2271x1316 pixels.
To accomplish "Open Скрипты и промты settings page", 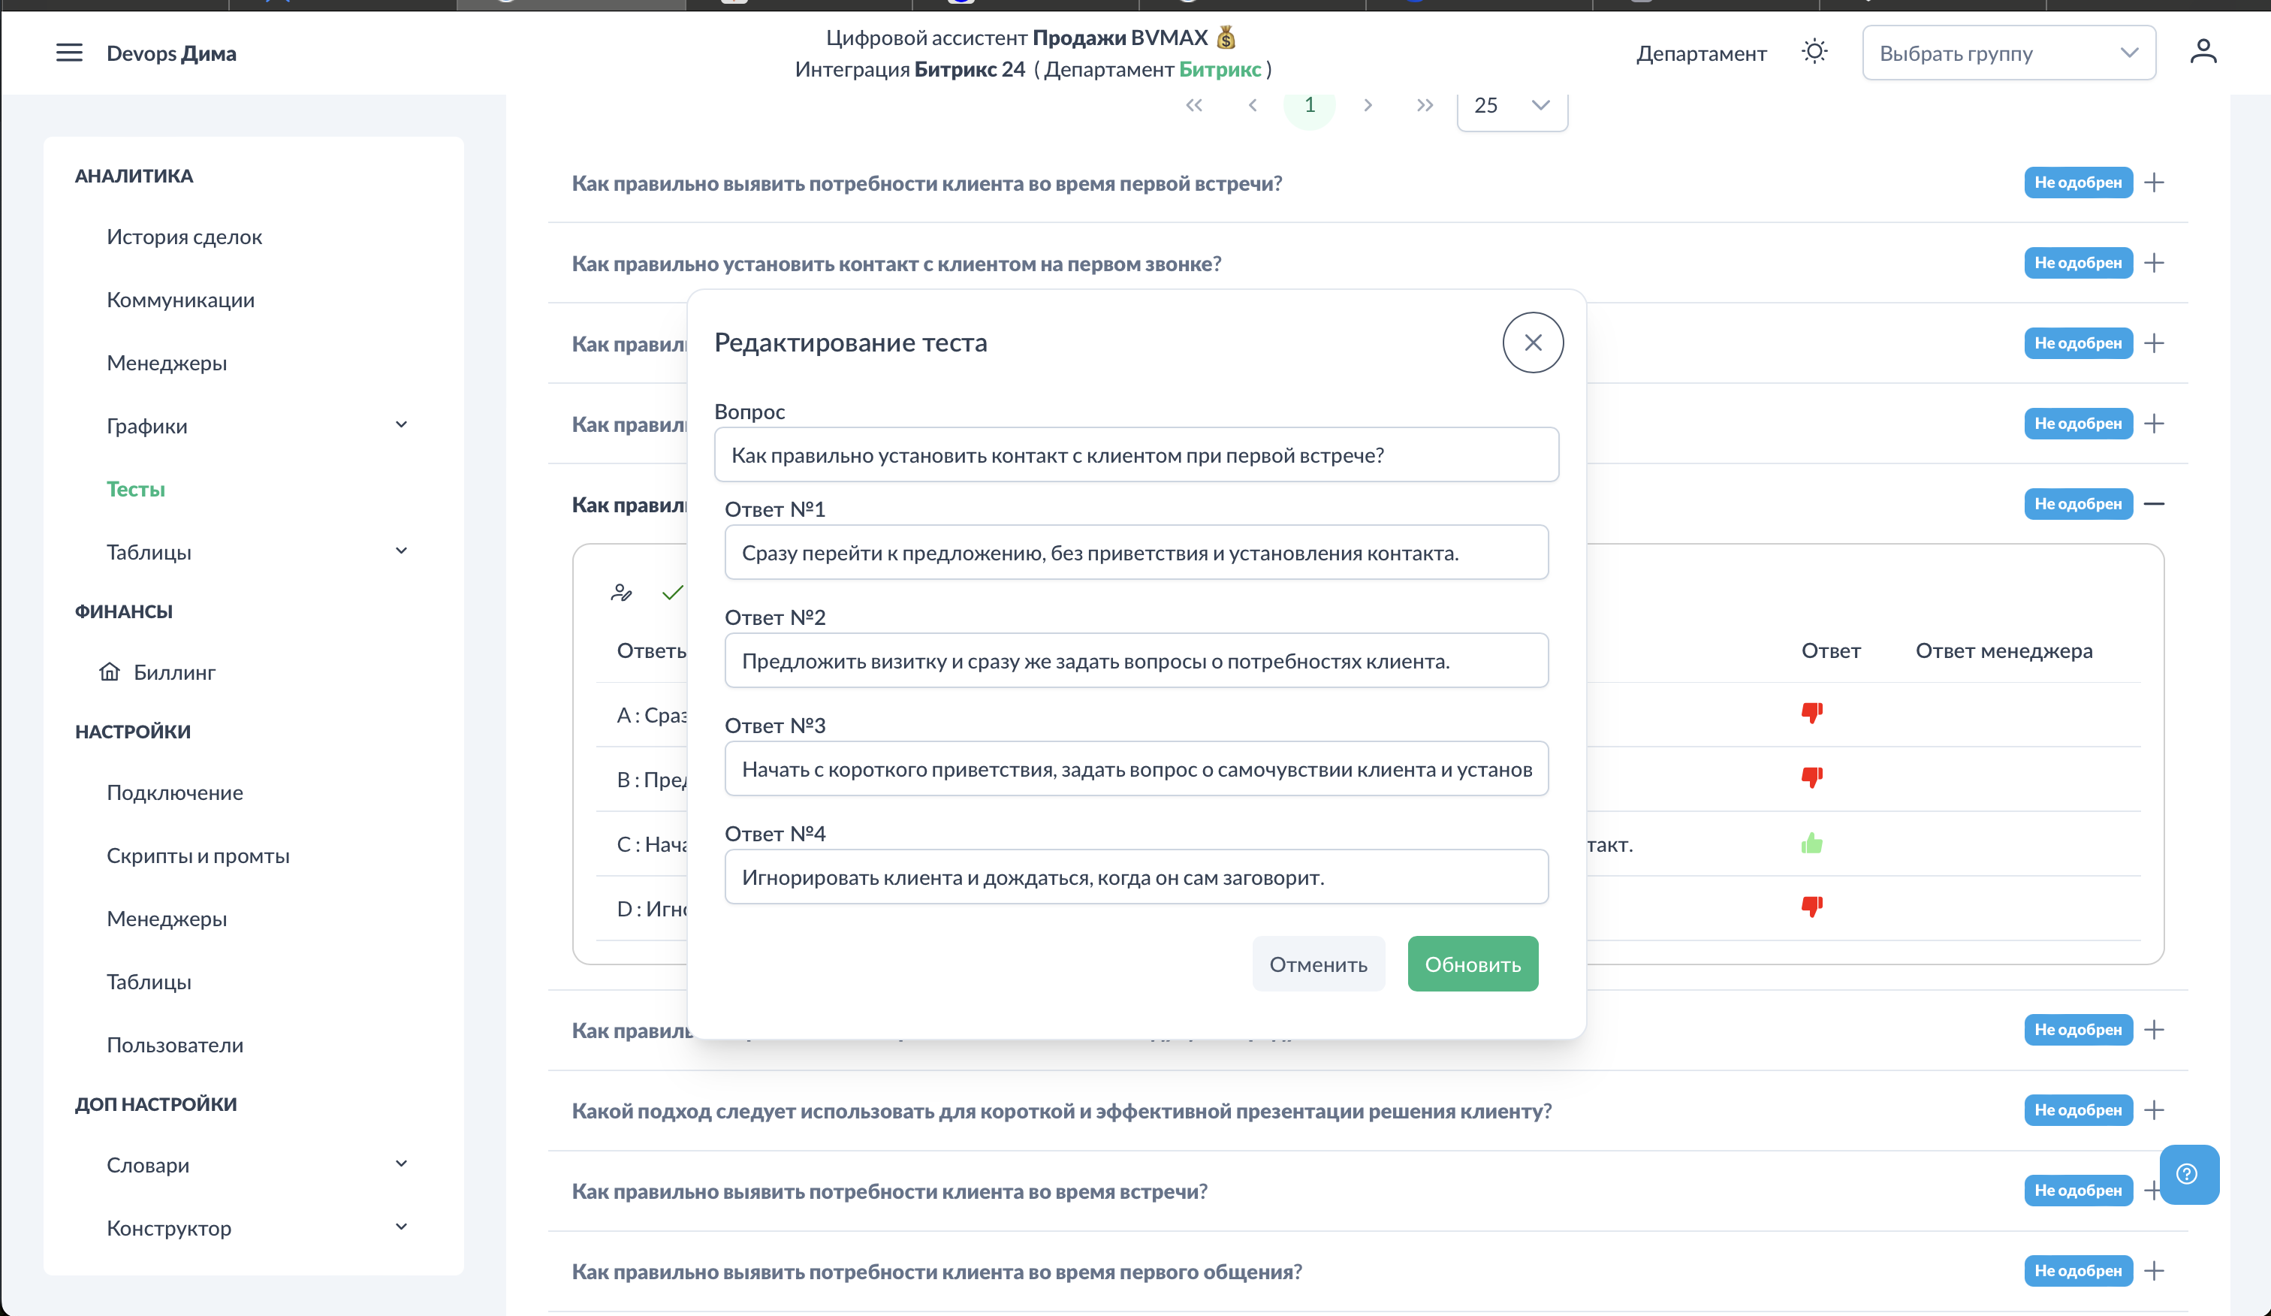I will tap(198, 856).
